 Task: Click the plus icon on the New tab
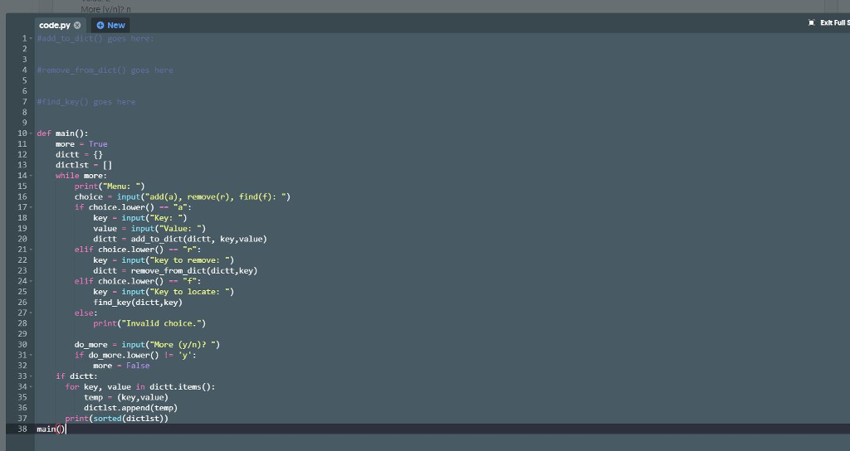click(x=100, y=25)
